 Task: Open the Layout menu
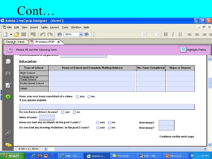point(54,27)
